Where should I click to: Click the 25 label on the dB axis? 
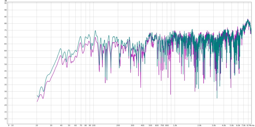tap(6, 98)
